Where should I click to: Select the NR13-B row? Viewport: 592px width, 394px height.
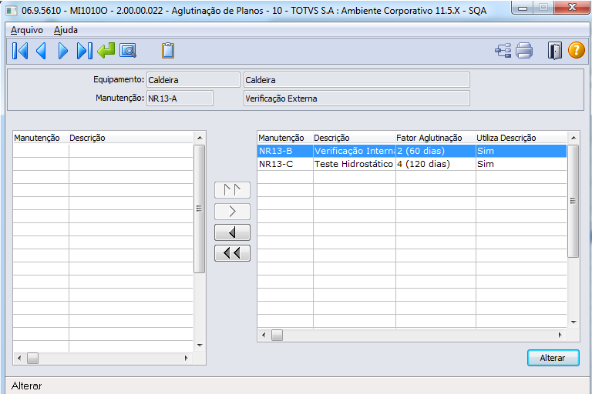tap(412, 151)
